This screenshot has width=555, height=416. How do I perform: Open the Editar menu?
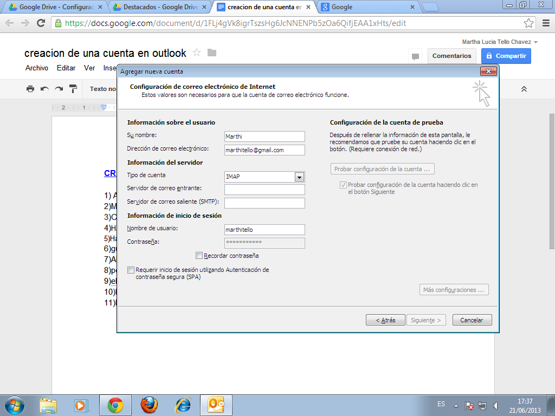[66, 68]
